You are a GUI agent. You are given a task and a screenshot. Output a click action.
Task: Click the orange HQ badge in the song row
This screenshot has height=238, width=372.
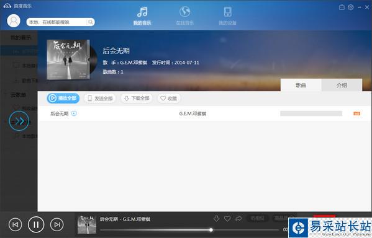[x=356, y=113]
